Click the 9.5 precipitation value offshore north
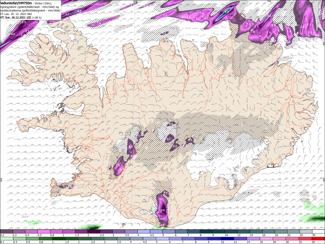The image size is (325, 244). click(x=227, y=12)
